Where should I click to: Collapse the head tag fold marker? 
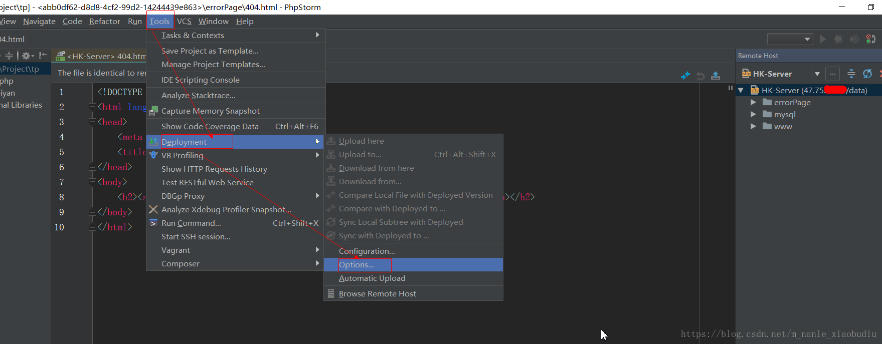pos(92,122)
